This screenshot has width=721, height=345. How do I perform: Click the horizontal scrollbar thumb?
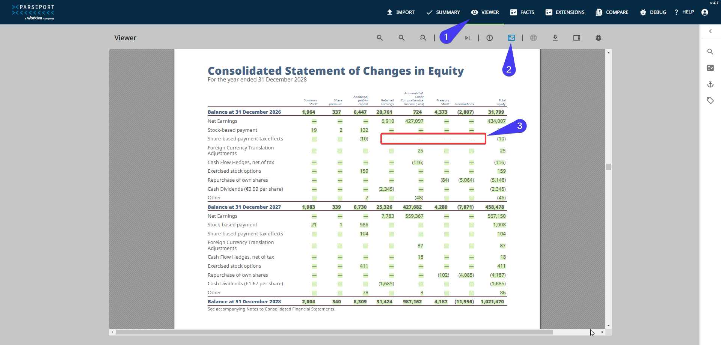pos(334,332)
